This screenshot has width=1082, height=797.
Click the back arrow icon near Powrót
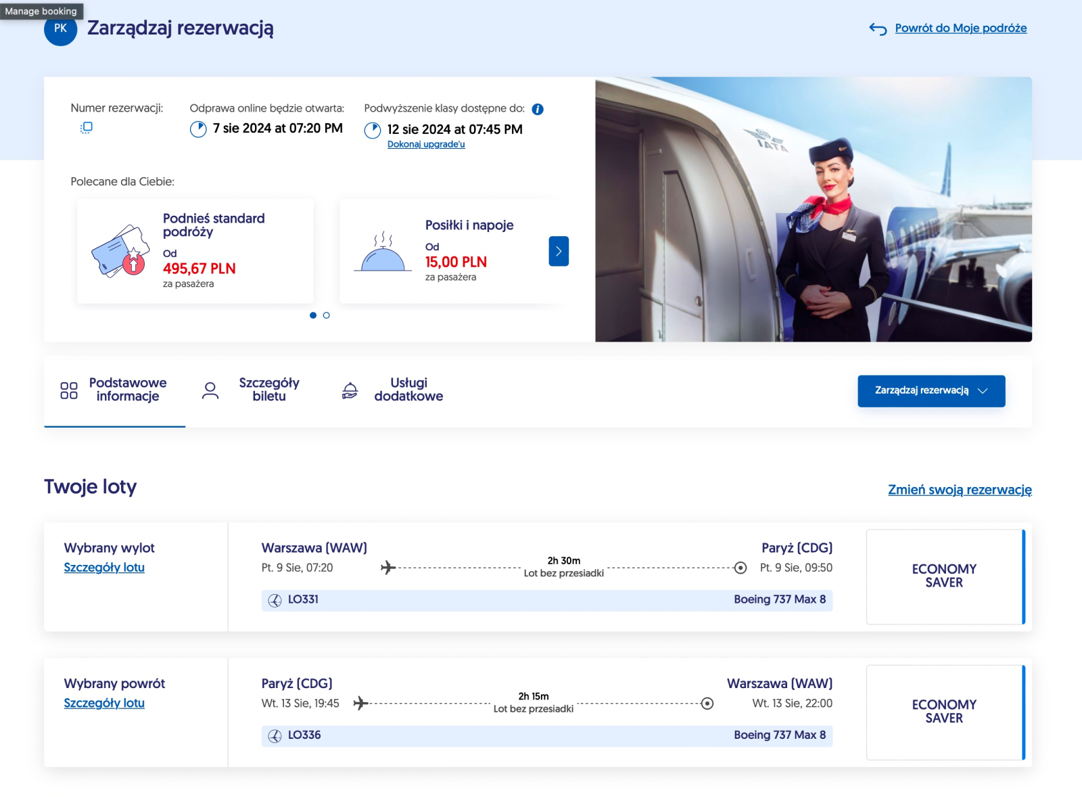click(x=878, y=28)
